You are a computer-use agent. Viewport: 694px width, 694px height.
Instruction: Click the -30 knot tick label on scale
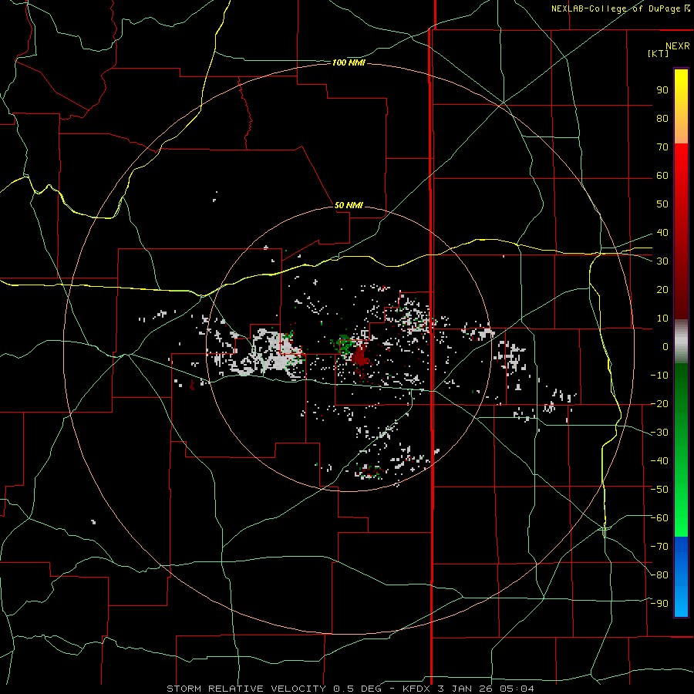(659, 433)
